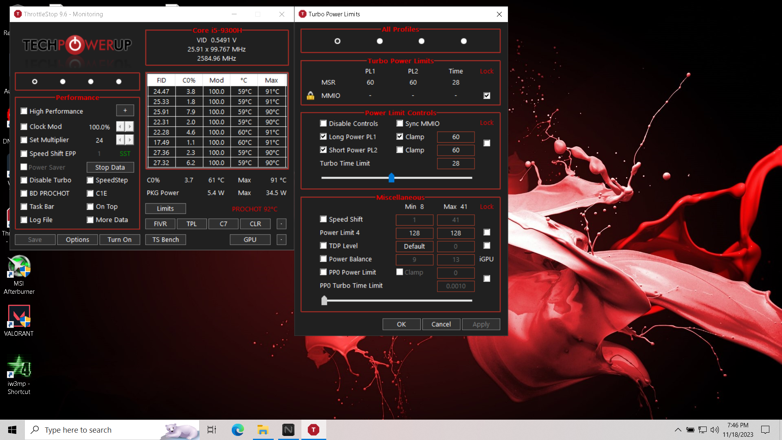Toggle On Top checkbox

[x=90, y=207]
